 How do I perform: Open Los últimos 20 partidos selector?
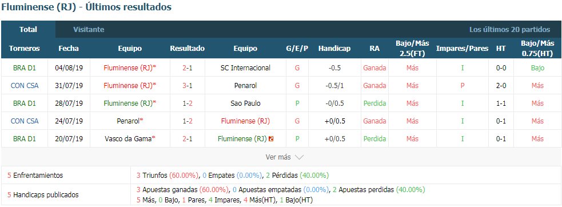click(509, 30)
